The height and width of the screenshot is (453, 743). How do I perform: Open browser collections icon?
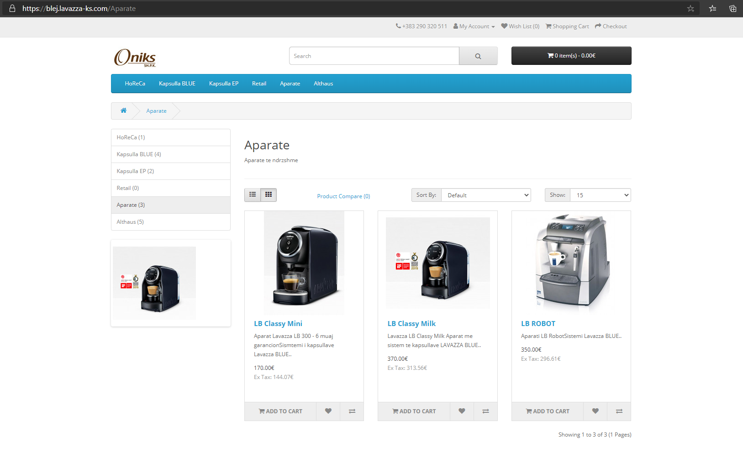point(732,9)
